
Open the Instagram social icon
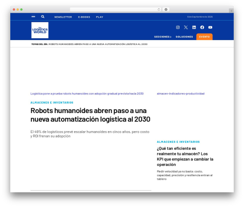click(x=178, y=27)
